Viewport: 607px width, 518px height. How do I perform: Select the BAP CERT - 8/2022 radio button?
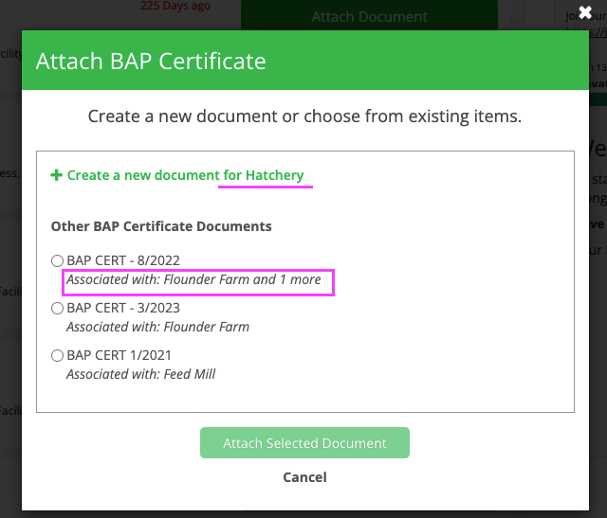pyautogui.click(x=57, y=260)
